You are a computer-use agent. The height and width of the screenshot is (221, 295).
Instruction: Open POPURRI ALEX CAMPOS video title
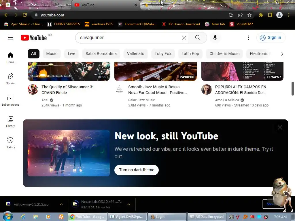click(x=241, y=90)
